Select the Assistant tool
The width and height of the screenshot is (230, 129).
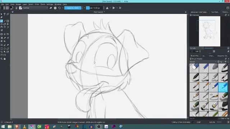pyautogui.click(x=1, y=45)
